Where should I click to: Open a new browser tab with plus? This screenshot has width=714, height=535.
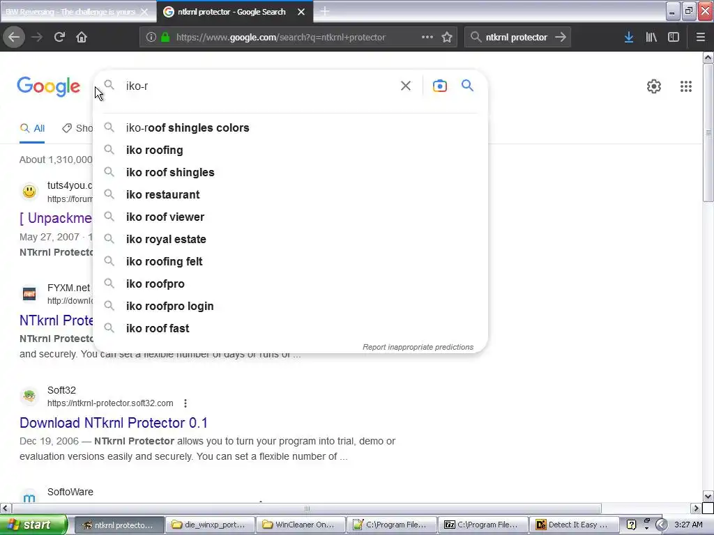pos(325,11)
